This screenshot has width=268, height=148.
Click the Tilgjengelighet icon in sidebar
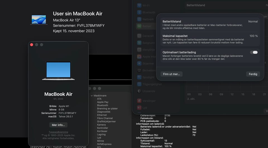pos(139,84)
